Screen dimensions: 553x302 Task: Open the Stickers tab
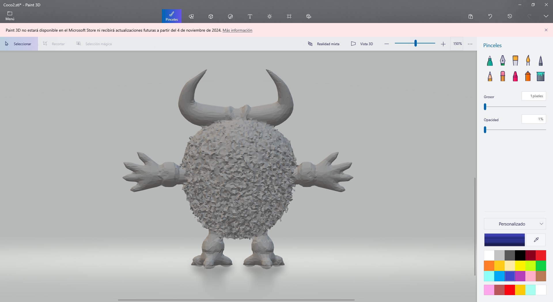[x=230, y=16]
